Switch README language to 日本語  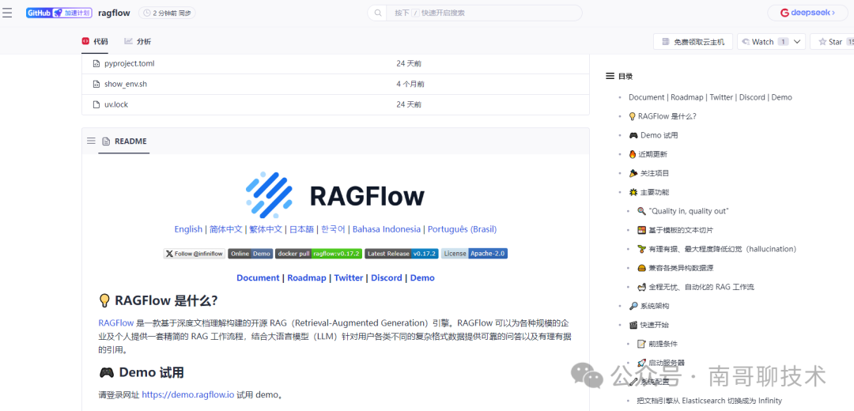(302, 229)
